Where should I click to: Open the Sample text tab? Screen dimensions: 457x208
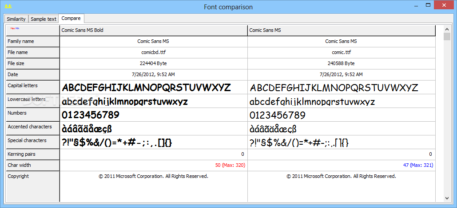click(44, 19)
